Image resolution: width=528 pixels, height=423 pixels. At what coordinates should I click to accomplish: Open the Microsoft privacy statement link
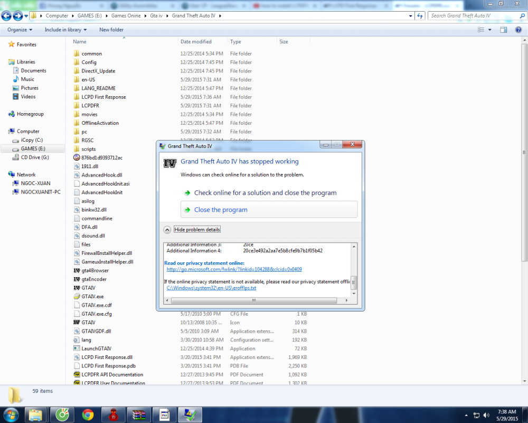(x=234, y=269)
